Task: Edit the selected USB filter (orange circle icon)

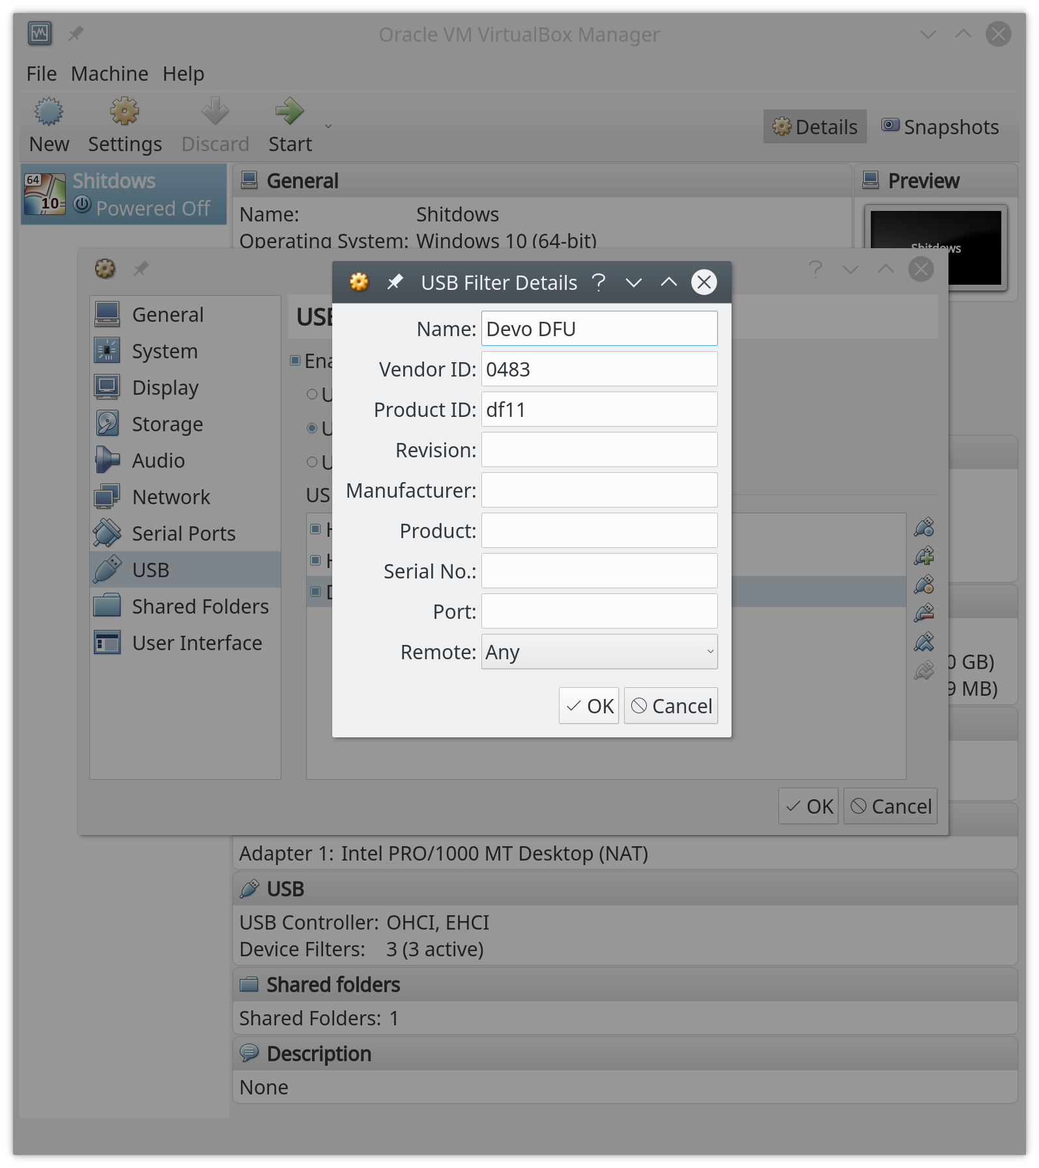Action: [924, 584]
